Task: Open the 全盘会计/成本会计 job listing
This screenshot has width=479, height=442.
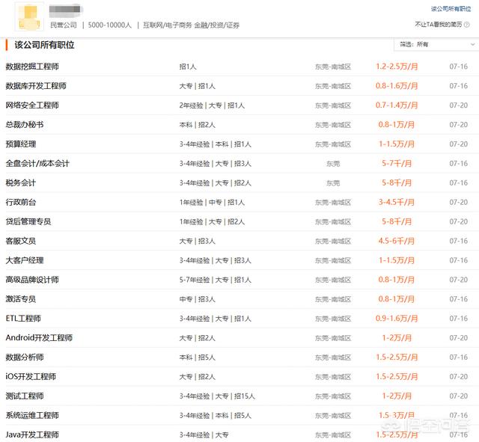Action: point(37,163)
